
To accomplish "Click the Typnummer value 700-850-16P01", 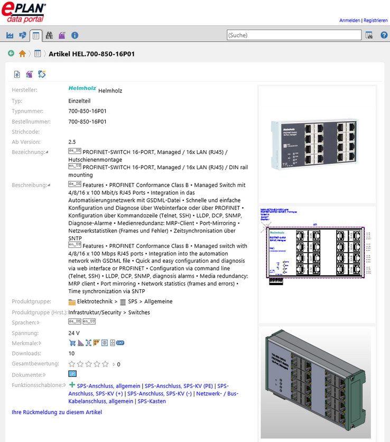I will click(87, 111).
